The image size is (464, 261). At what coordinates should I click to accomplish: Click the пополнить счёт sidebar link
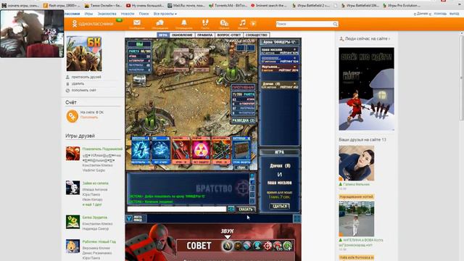[84, 90]
